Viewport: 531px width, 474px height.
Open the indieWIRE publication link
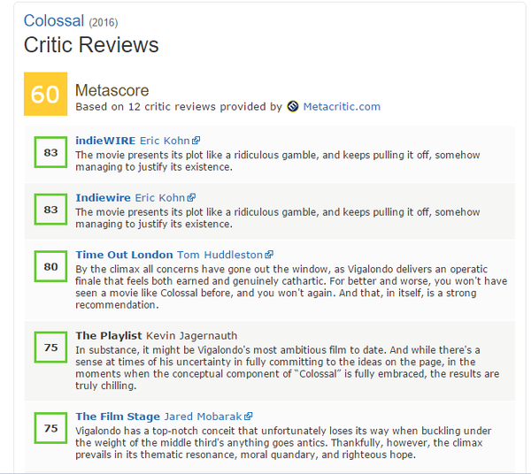tap(105, 140)
